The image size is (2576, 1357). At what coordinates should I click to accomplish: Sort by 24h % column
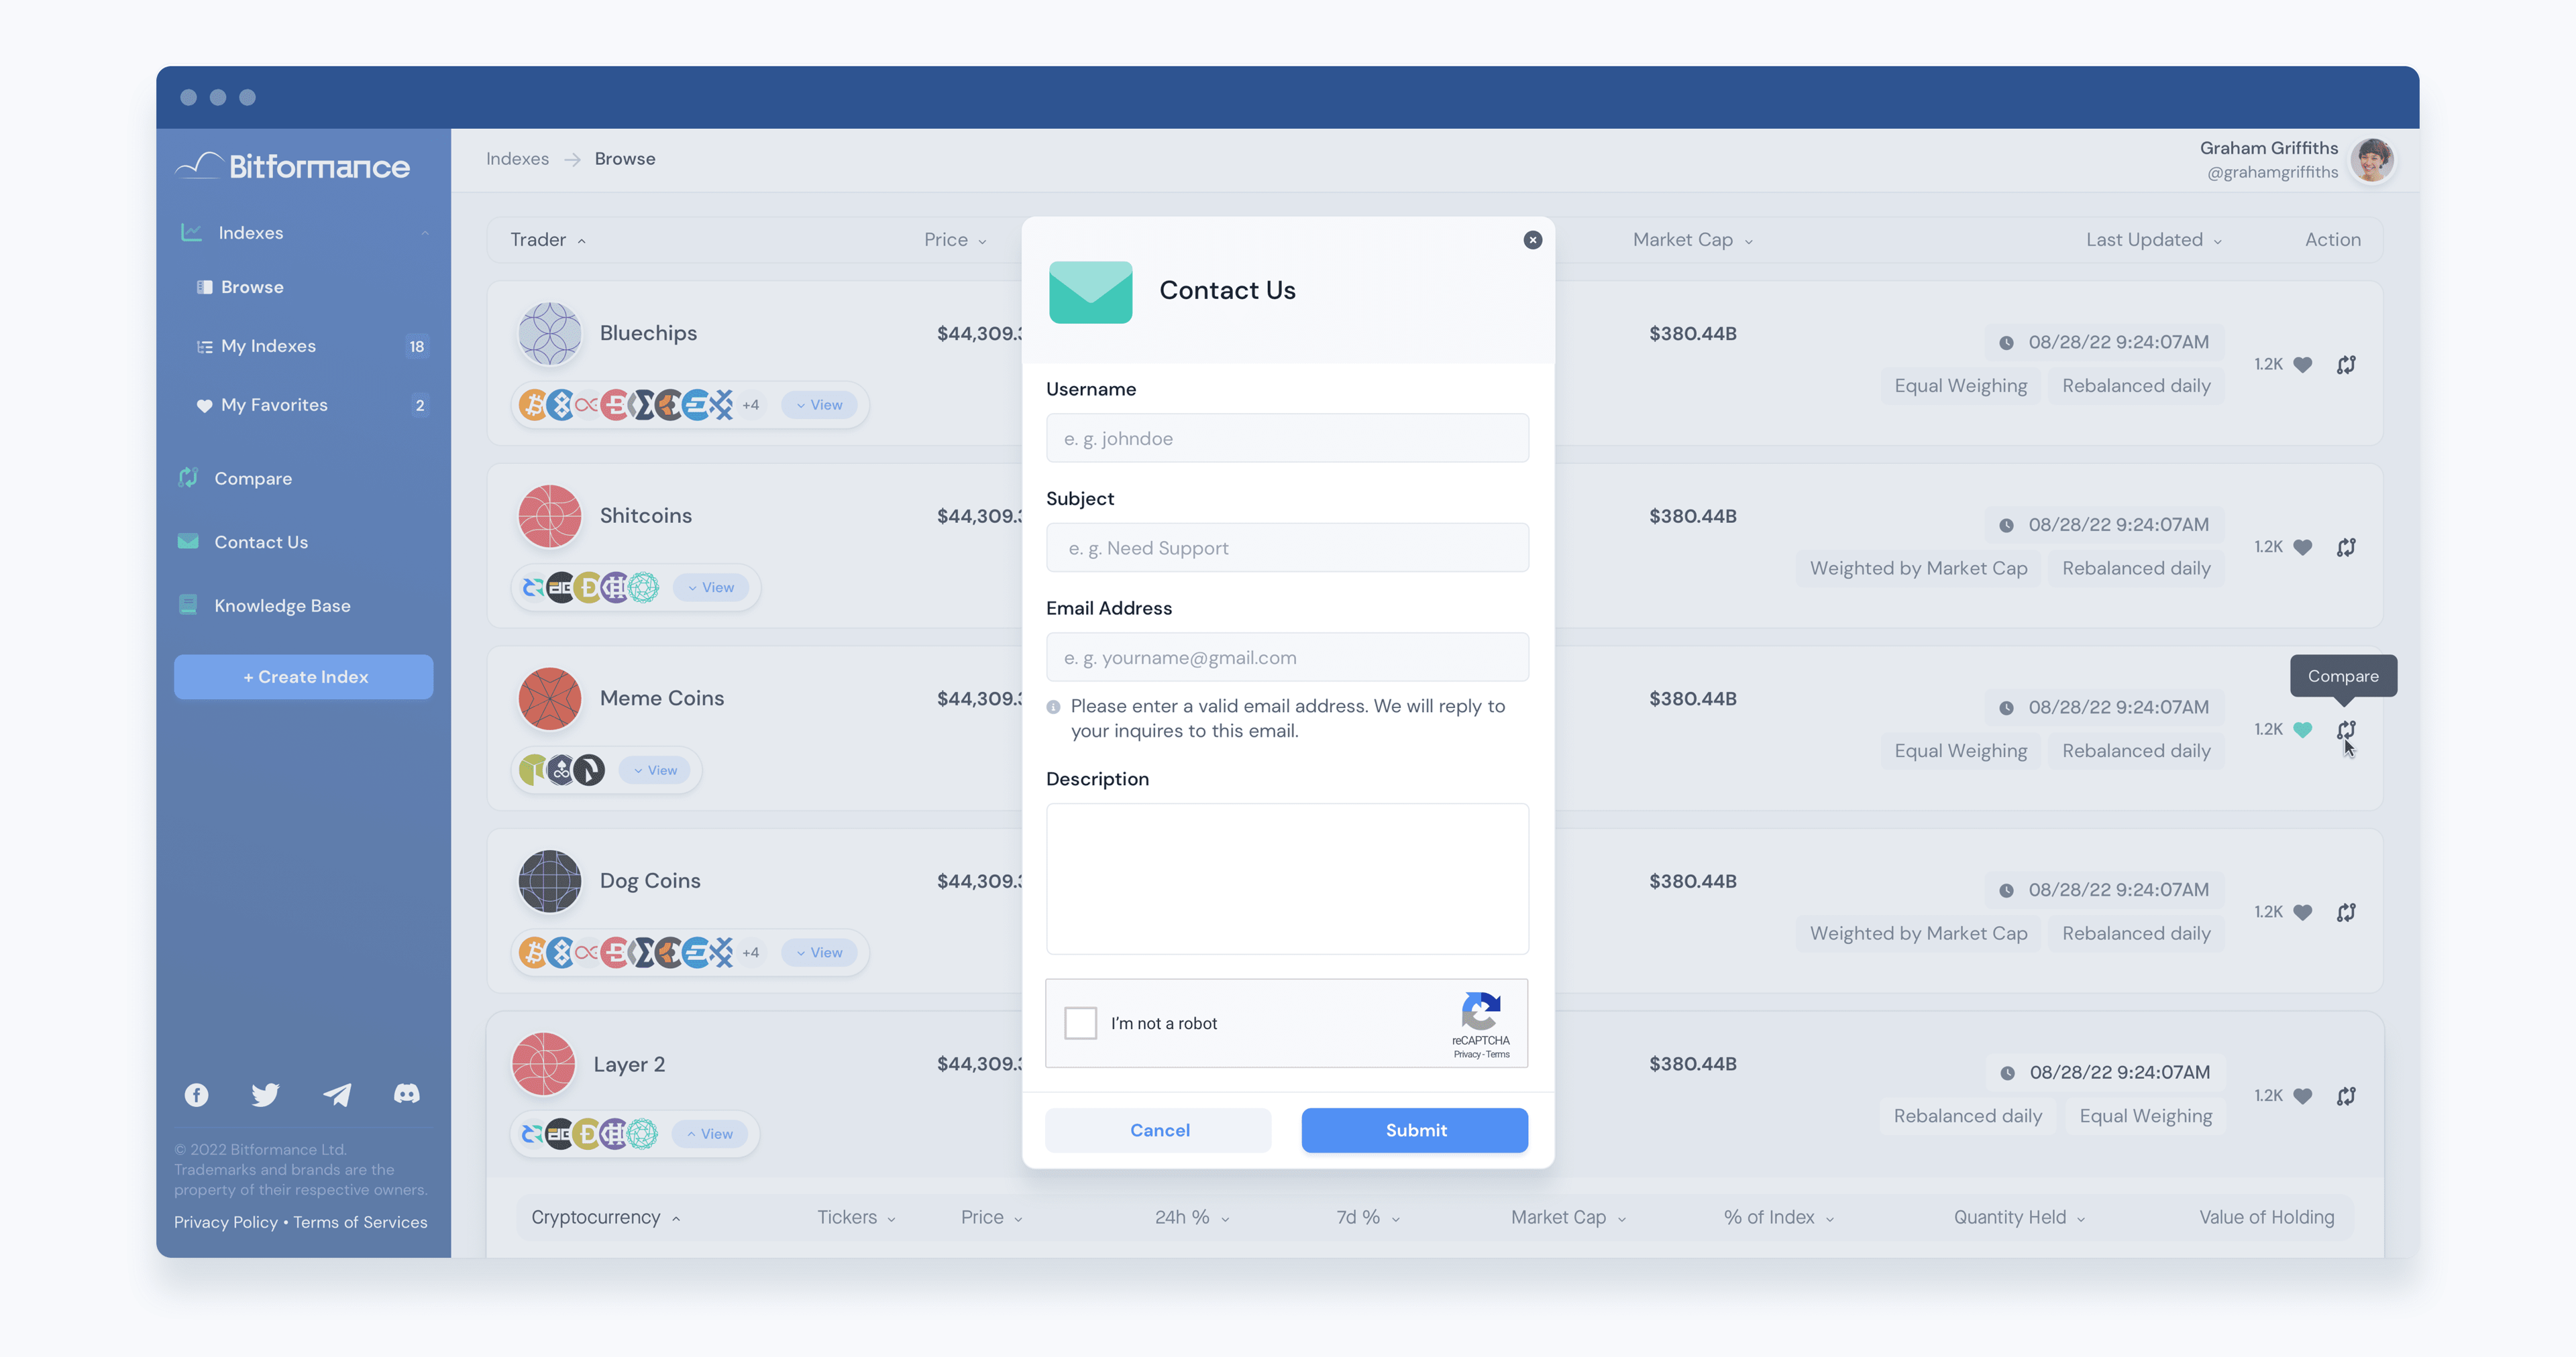point(1192,1217)
